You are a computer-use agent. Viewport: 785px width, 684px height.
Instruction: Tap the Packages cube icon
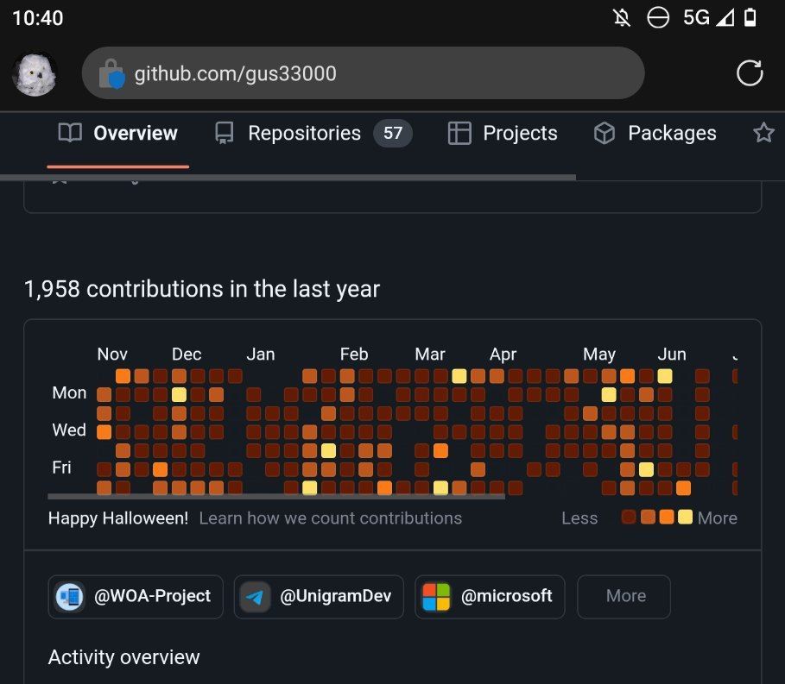click(605, 133)
